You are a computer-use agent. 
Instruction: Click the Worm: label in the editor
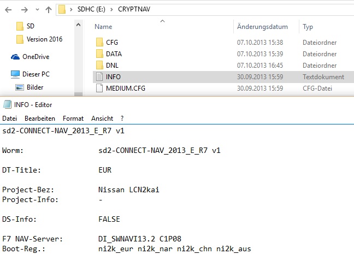13,151
